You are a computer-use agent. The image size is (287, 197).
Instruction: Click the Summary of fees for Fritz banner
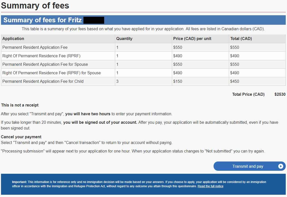point(143,20)
